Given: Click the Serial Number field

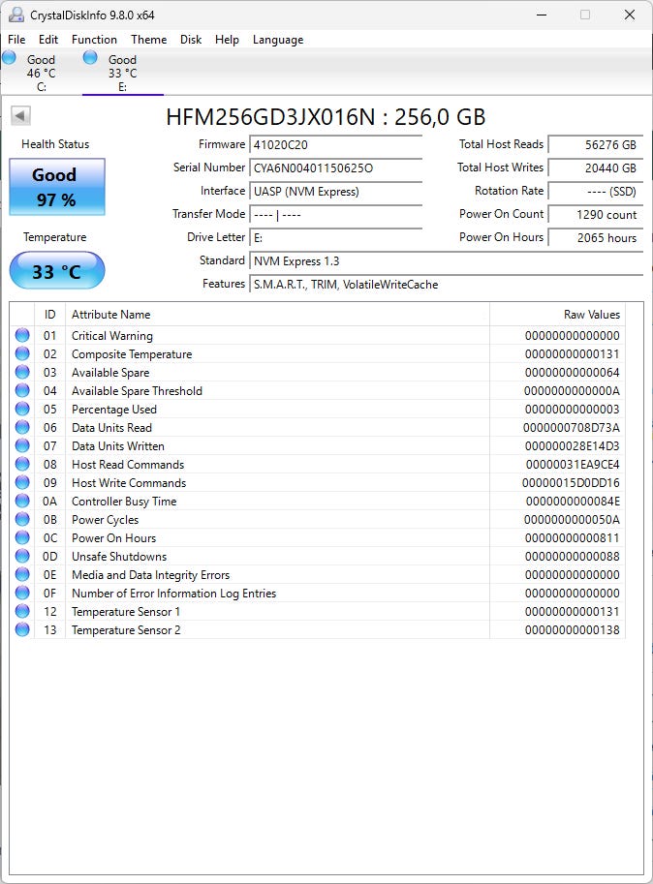Looking at the screenshot, I should click(x=335, y=168).
